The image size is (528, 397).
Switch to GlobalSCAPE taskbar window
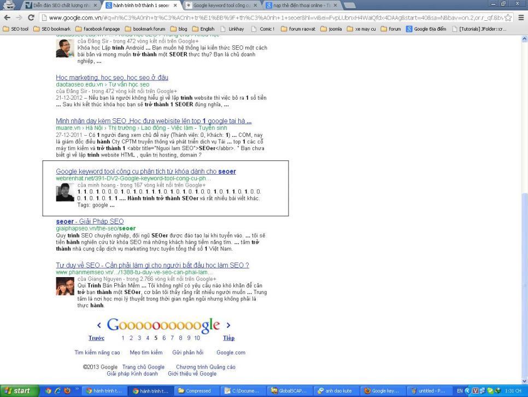click(291, 391)
